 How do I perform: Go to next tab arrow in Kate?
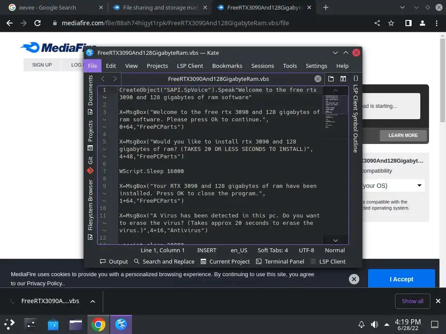click(115, 79)
